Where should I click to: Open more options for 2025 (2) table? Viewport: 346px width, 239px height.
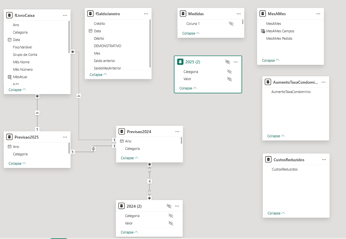coord(236,62)
